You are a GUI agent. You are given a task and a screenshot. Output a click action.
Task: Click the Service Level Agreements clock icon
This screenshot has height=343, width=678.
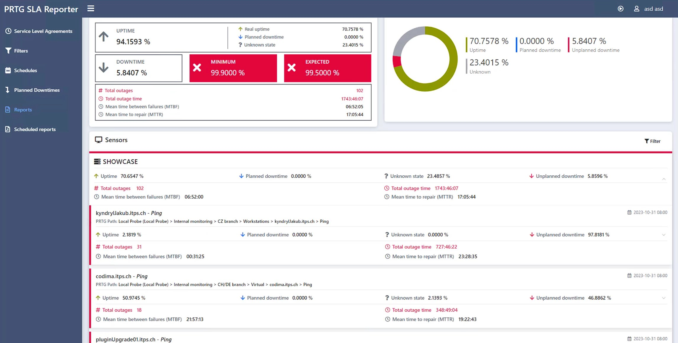[8, 31]
